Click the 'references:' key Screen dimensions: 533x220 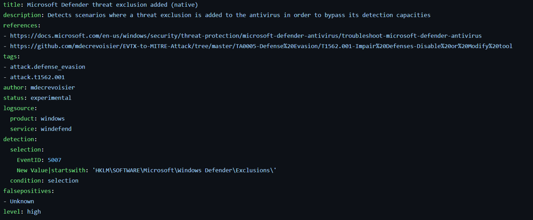(21, 25)
